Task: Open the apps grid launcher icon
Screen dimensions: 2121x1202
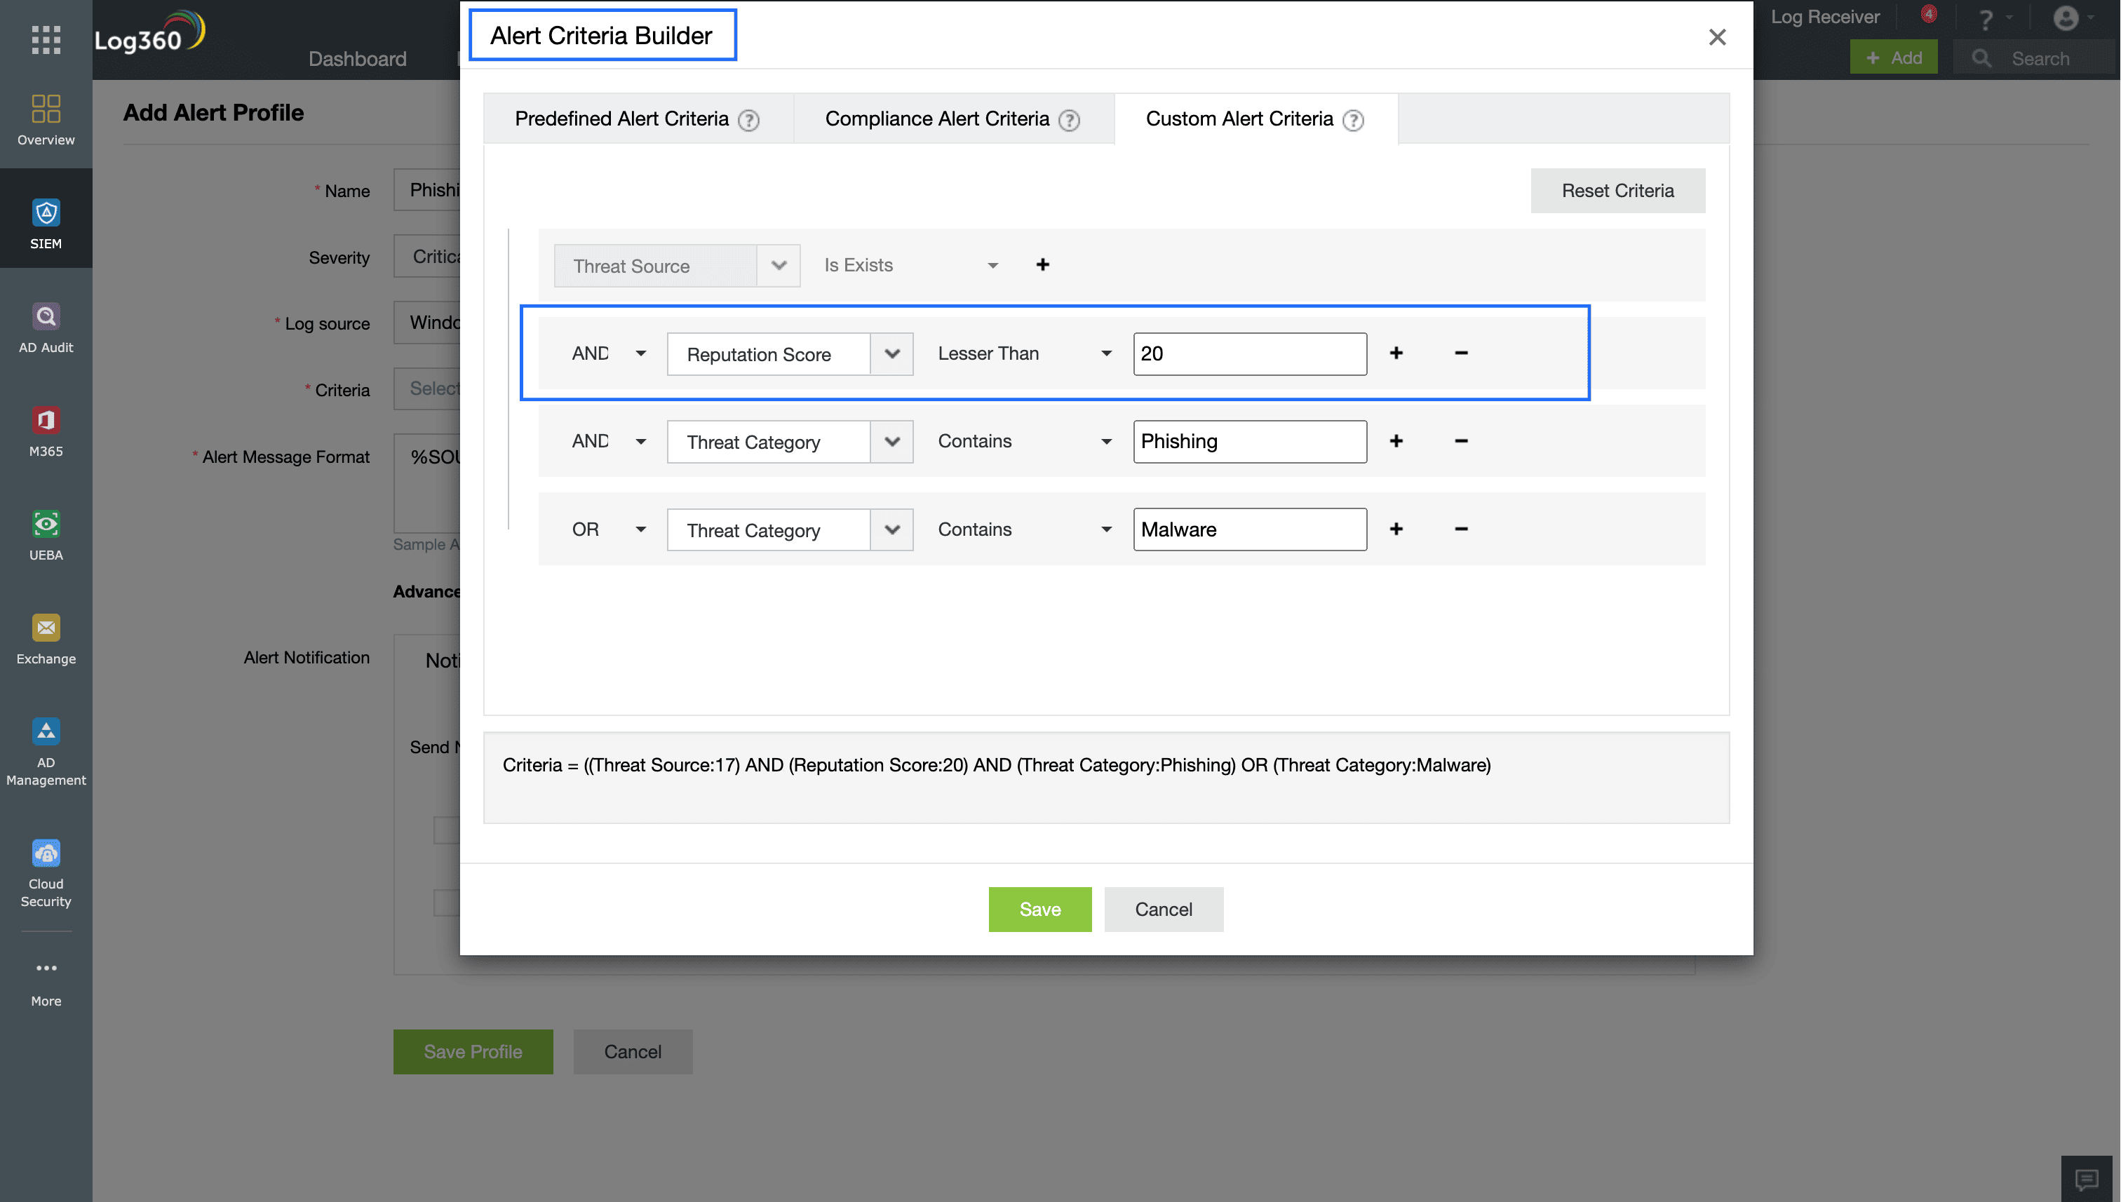Action: click(46, 39)
